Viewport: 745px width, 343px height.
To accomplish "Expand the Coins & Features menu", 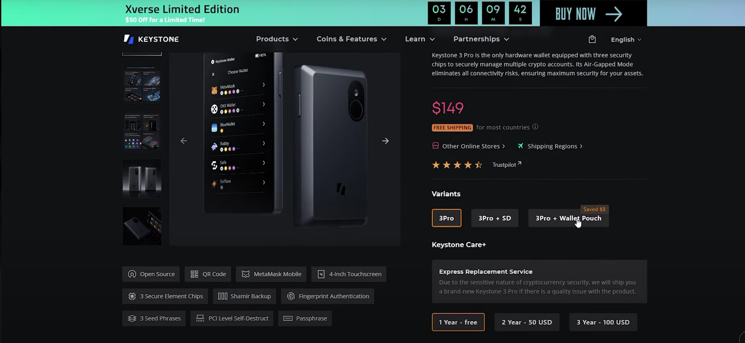I will [x=351, y=39].
